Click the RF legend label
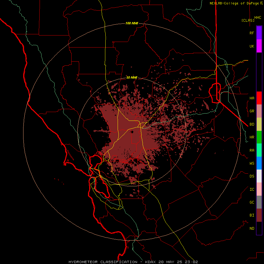The image size is (264, 264). pyautogui.click(x=252, y=33)
